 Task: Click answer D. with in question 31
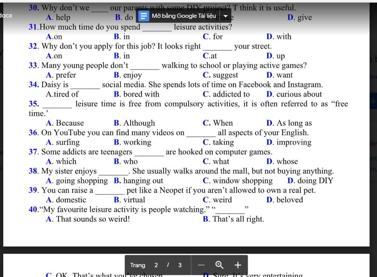[279, 36]
